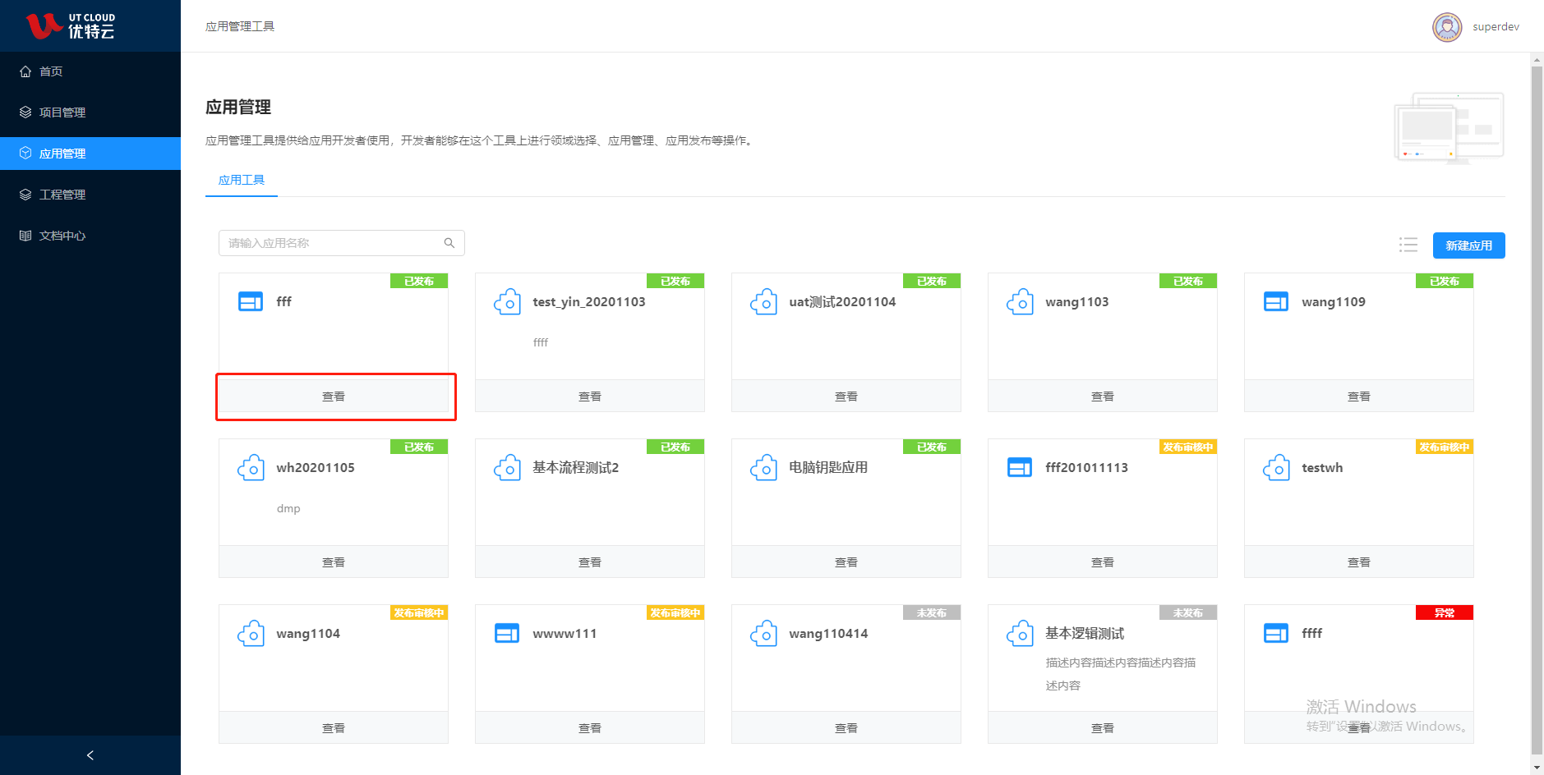The height and width of the screenshot is (775, 1544).
Task: Click 查看 under wh20201105
Action: 334,562
